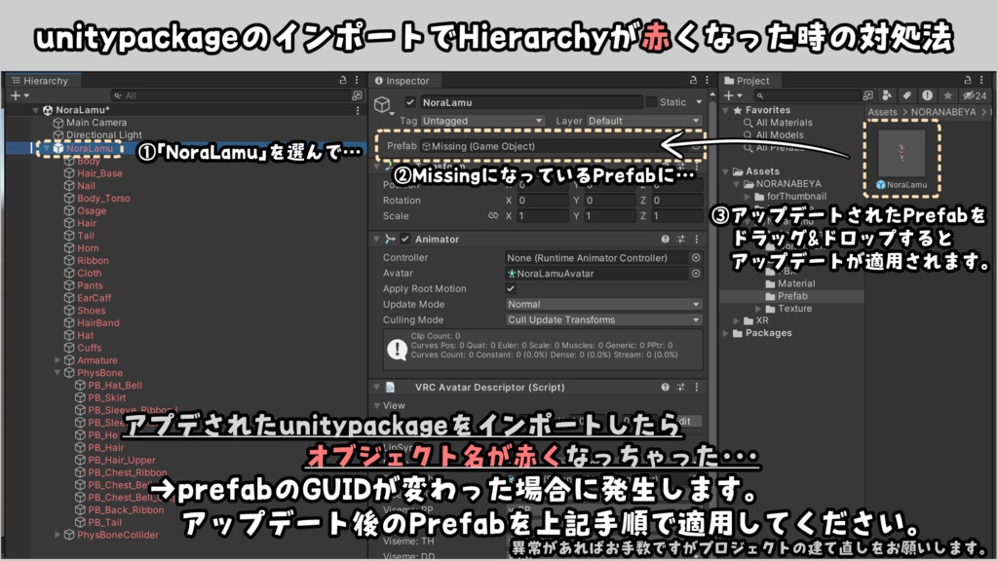
Task: Click the Nail object cube icon
Action: (69, 186)
